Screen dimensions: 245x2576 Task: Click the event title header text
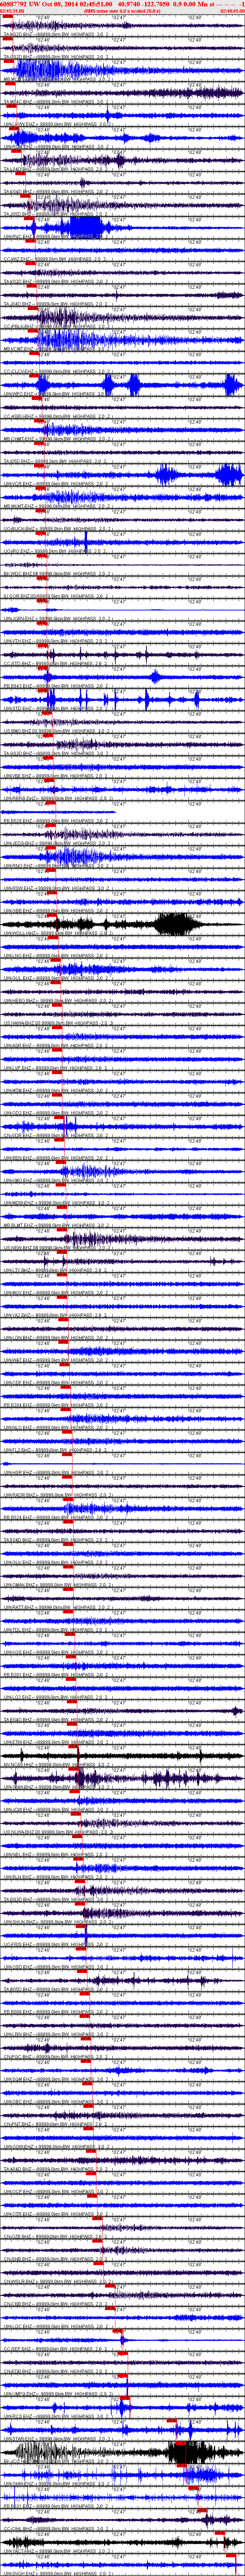100,4
